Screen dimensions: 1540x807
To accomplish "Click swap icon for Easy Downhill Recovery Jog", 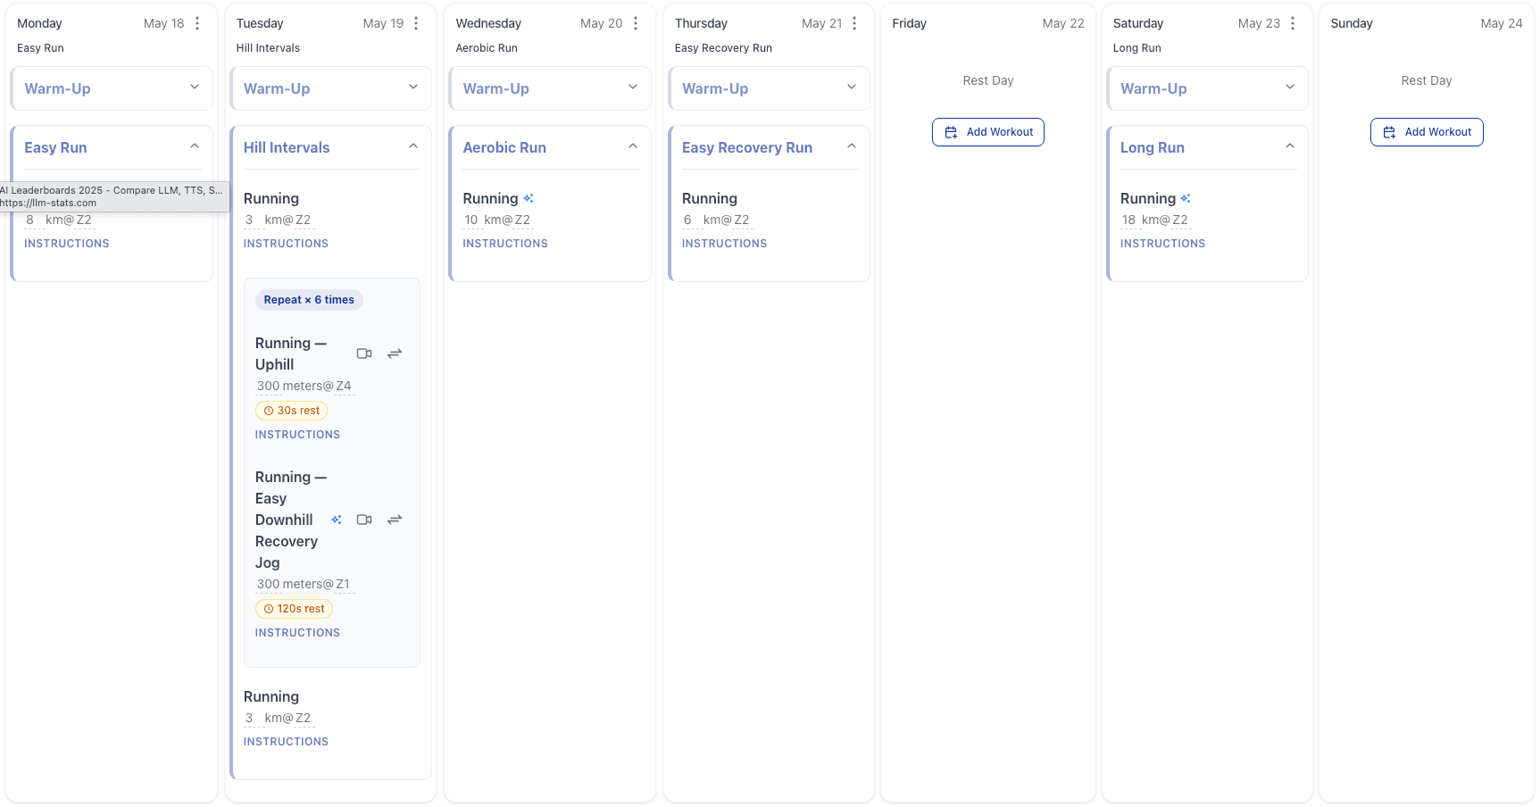I will pyautogui.click(x=395, y=520).
